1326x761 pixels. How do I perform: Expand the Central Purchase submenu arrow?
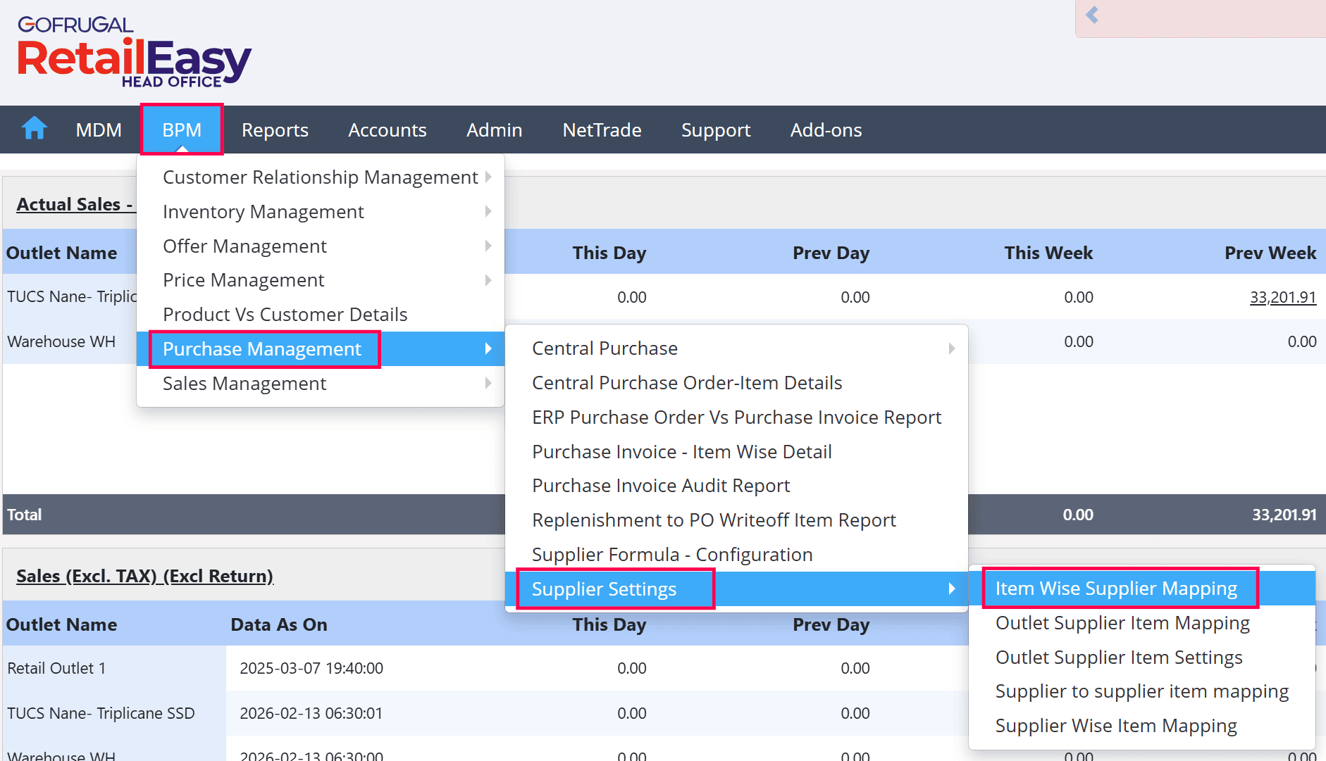click(x=952, y=348)
